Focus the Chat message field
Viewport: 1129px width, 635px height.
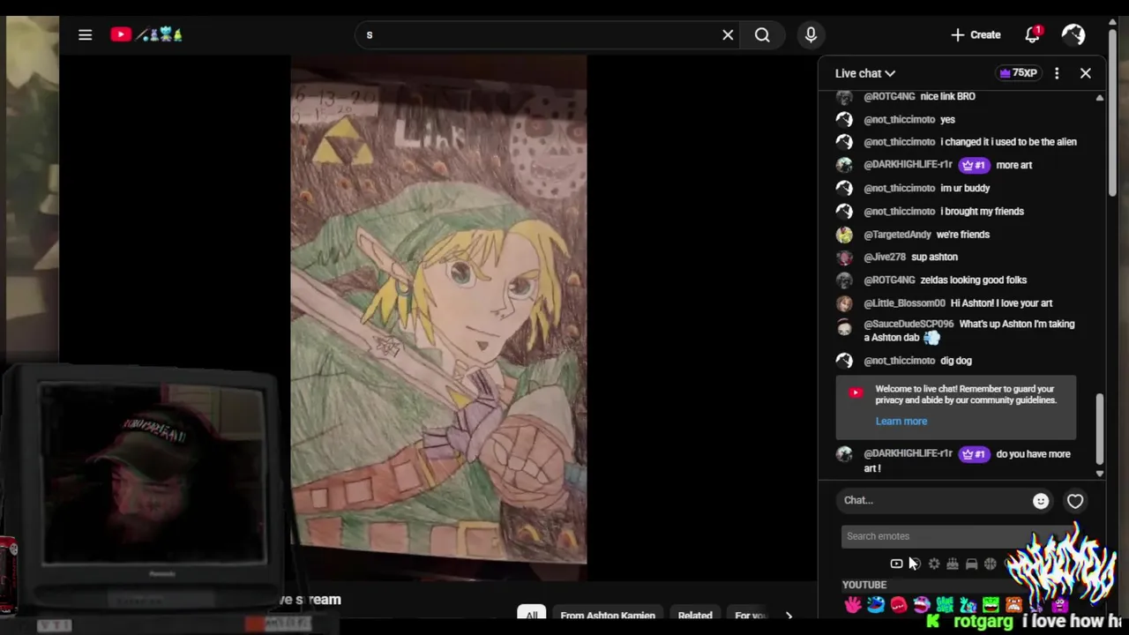point(935,500)
